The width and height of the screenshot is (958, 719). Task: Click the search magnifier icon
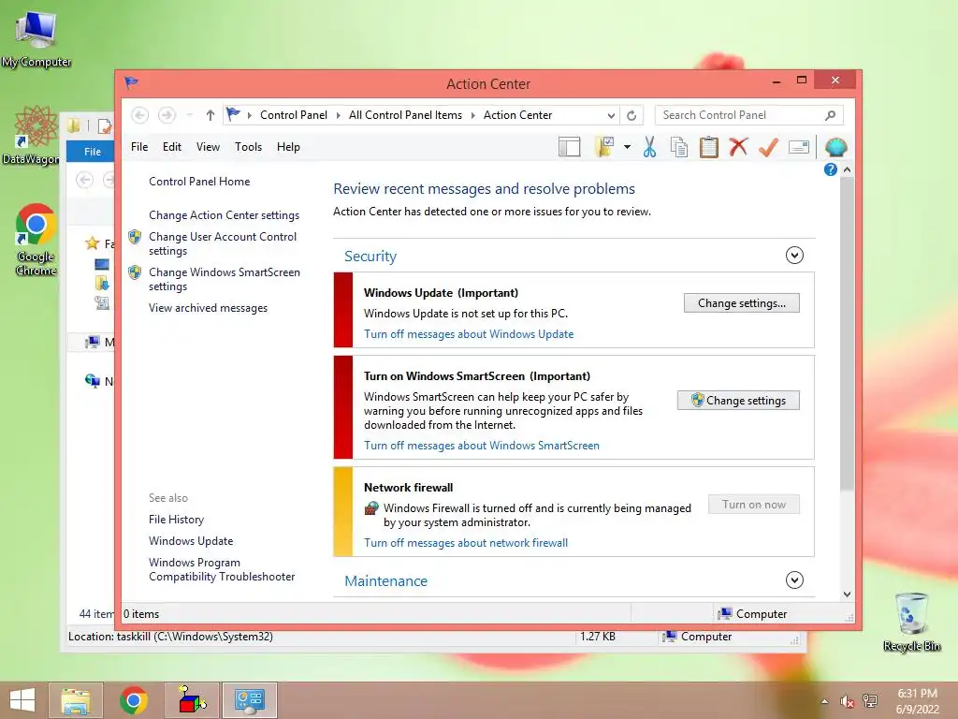[x=831, y=115]
